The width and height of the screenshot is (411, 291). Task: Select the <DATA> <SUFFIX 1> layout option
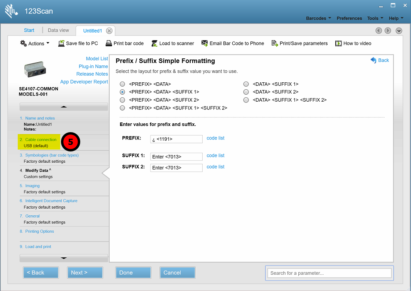coord(246,84)
